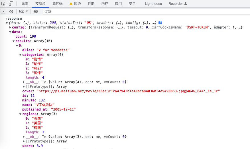Select region value "美国"
This screenshot has height=149, width=250.
(x=37, y=119)
